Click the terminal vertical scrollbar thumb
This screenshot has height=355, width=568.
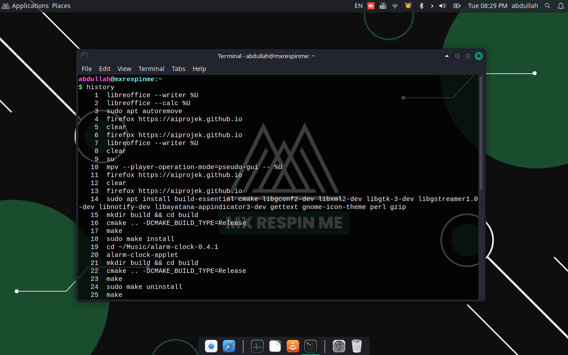pos(481,133)
